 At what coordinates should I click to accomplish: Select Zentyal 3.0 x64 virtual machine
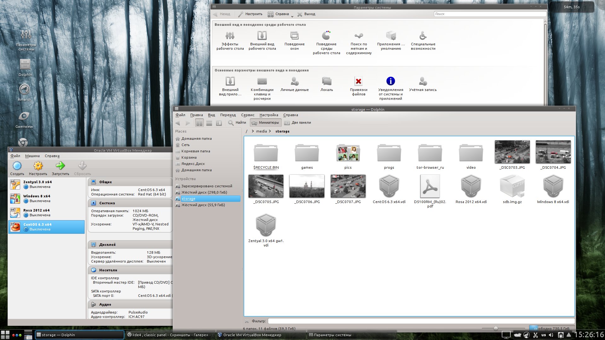click(47, 184)
